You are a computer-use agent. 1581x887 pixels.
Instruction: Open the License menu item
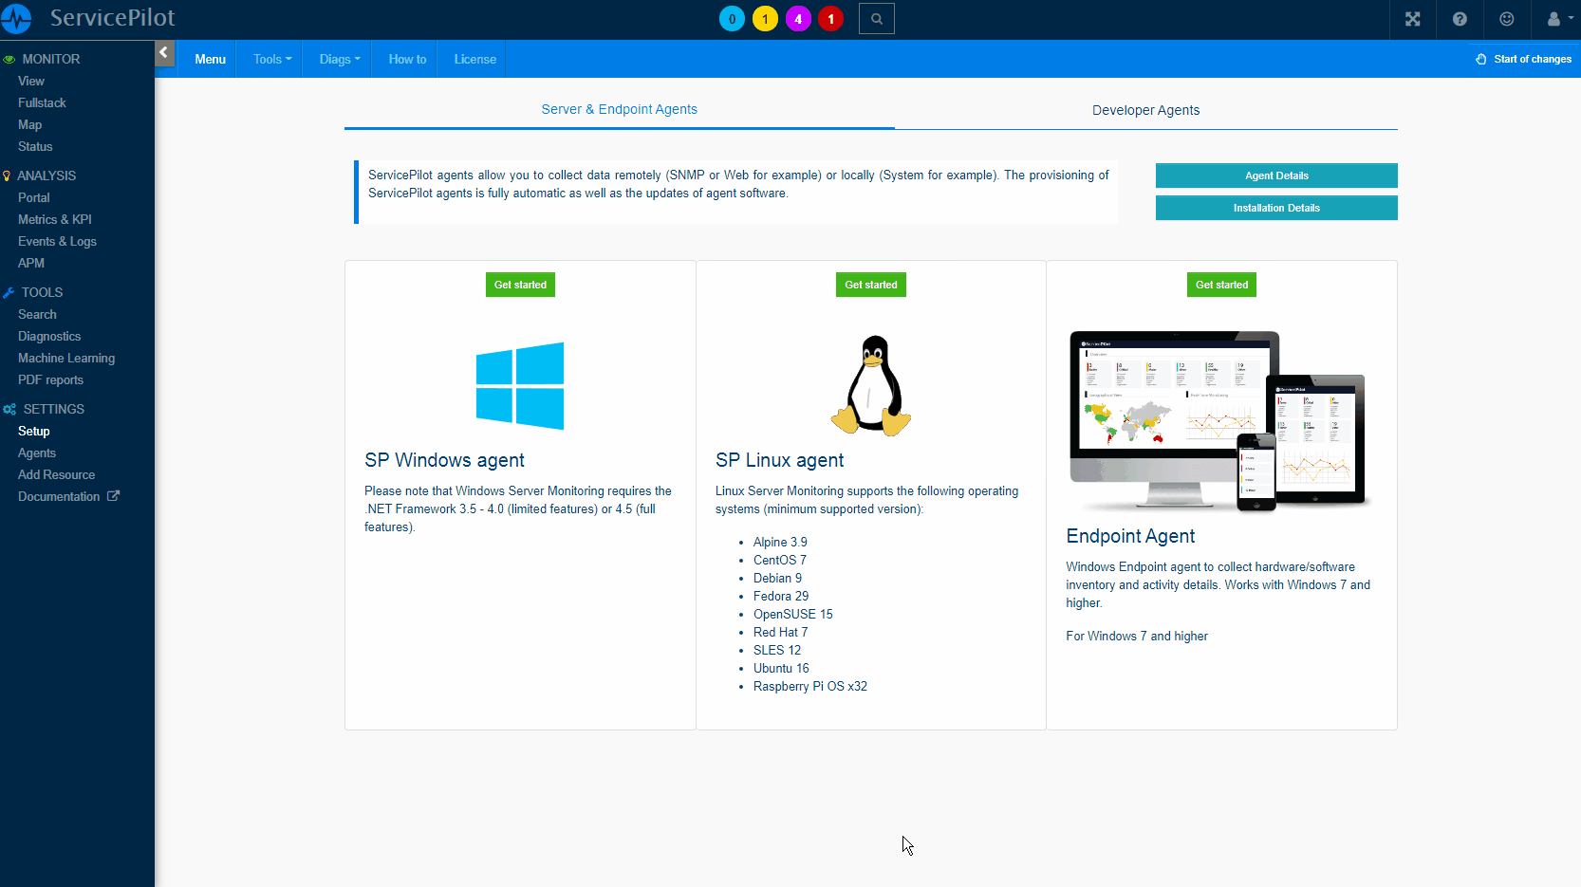(474, 59)
